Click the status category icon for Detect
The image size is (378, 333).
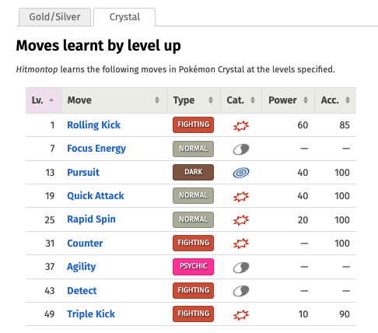coord(241,291)
